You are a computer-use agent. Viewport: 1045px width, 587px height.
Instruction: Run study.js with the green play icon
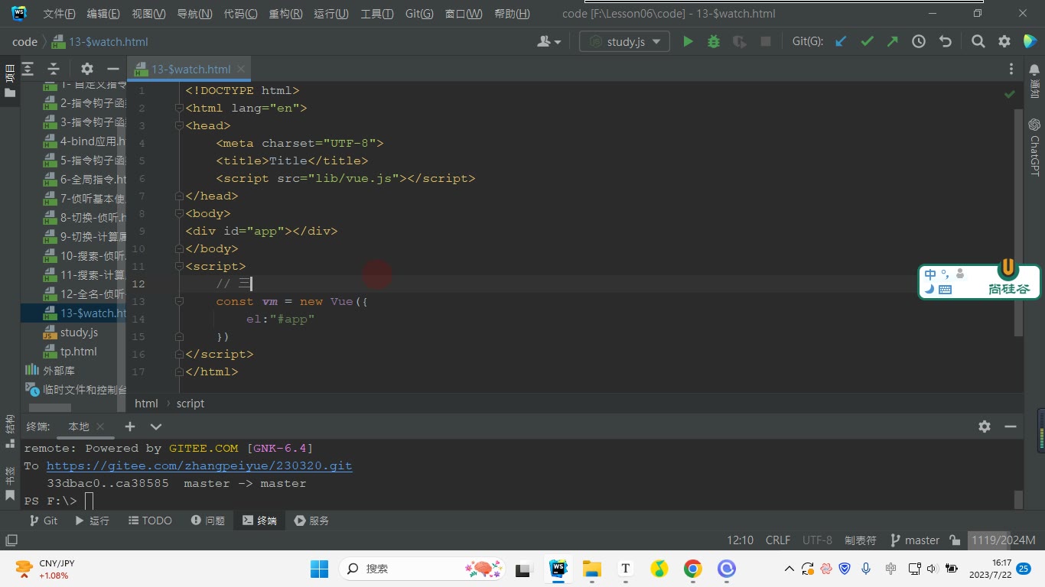tap(688, 41)
